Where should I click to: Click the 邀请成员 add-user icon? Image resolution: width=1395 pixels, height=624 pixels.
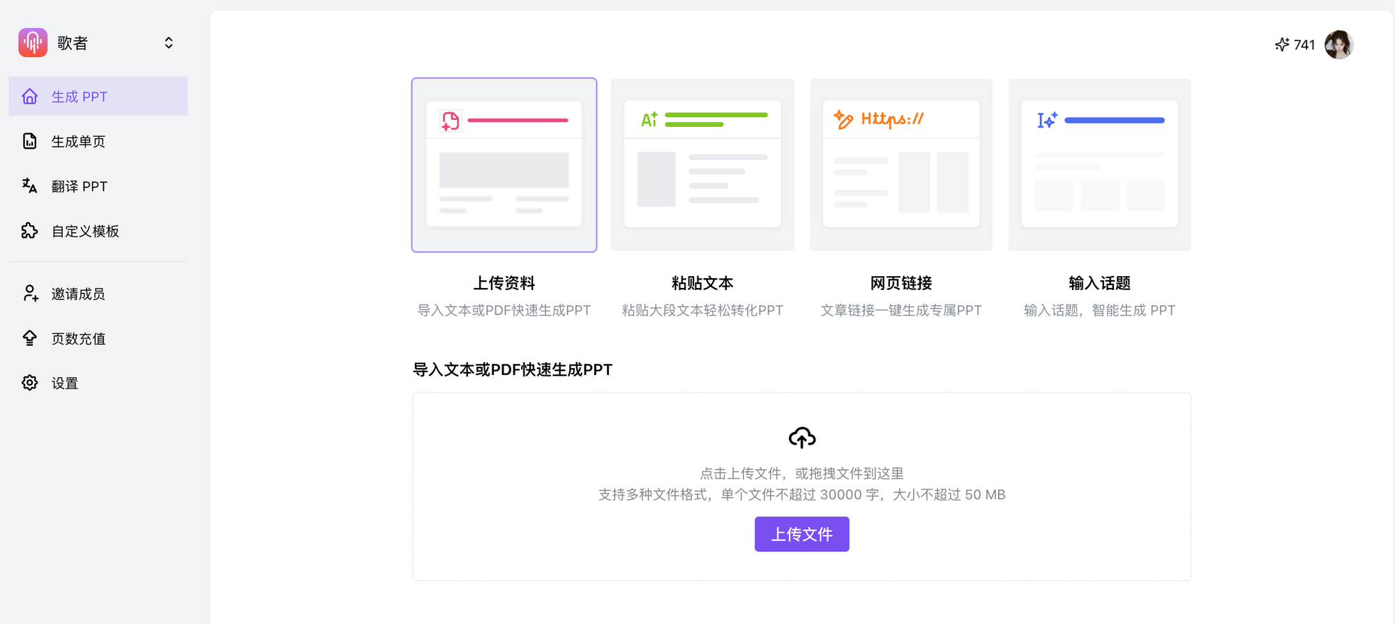point(29,294)
